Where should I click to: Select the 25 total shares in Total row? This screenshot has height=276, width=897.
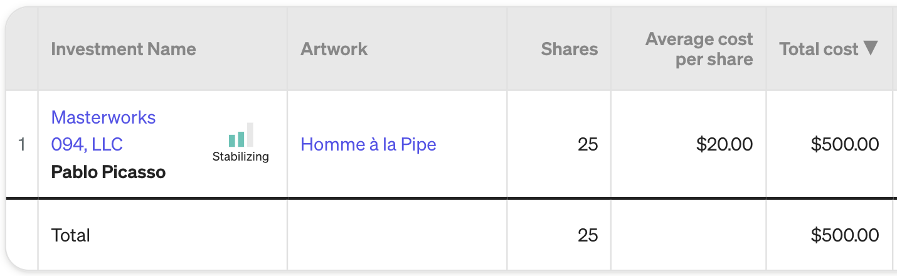point(588,235)
